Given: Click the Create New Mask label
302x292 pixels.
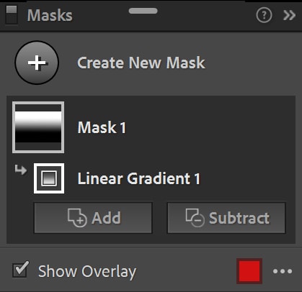Looking at the screenshot, I should point(141,63).
